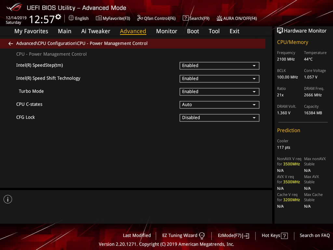Go to the Boot tab

(193, 31)
